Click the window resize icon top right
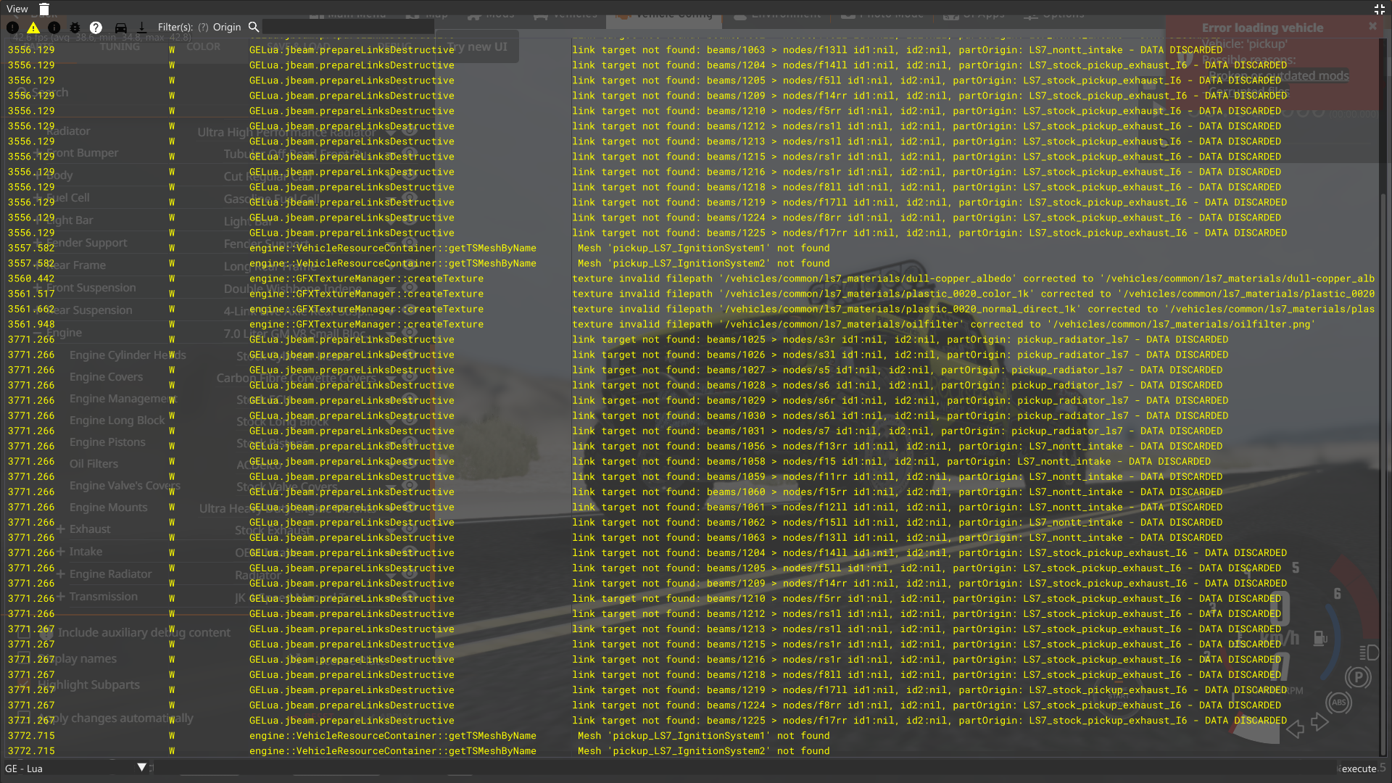 click(1379, 9)
